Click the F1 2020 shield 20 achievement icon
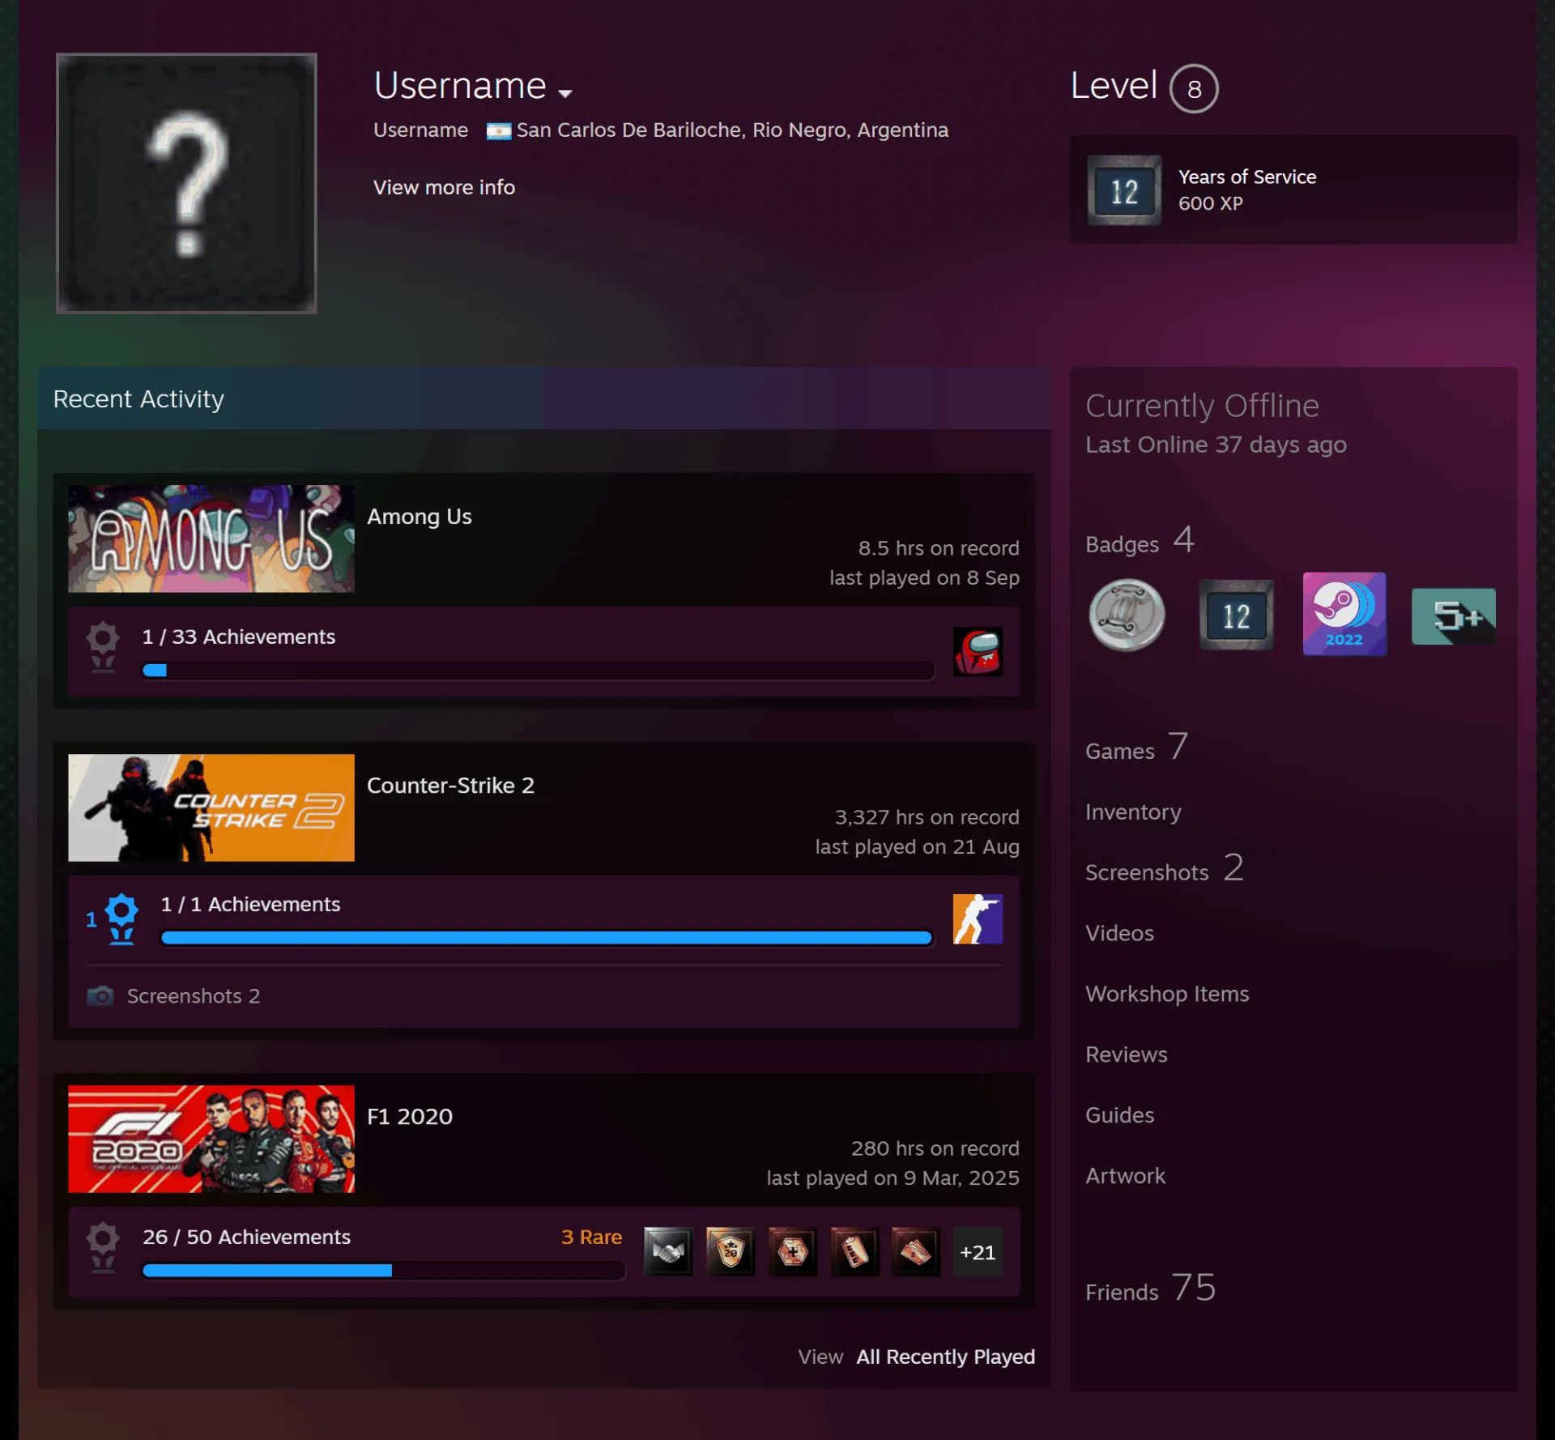Screen dimensions: 1555x1440 click(731, 1251)
